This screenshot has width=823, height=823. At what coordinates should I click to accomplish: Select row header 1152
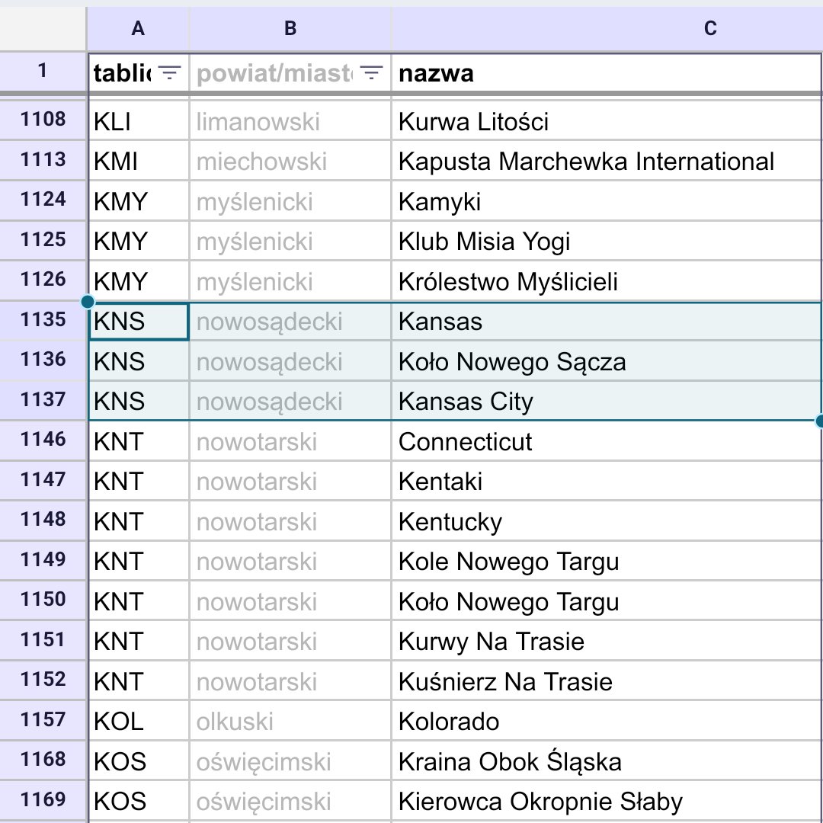[43, 680]
